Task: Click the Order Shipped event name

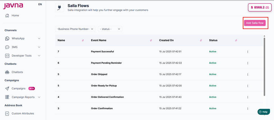Action: pos(99,74)
